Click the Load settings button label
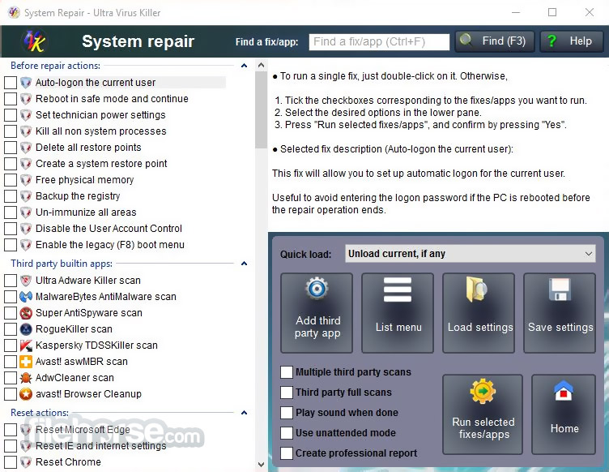The width and height of the screenshot is (609, 472). click(480, 328)
